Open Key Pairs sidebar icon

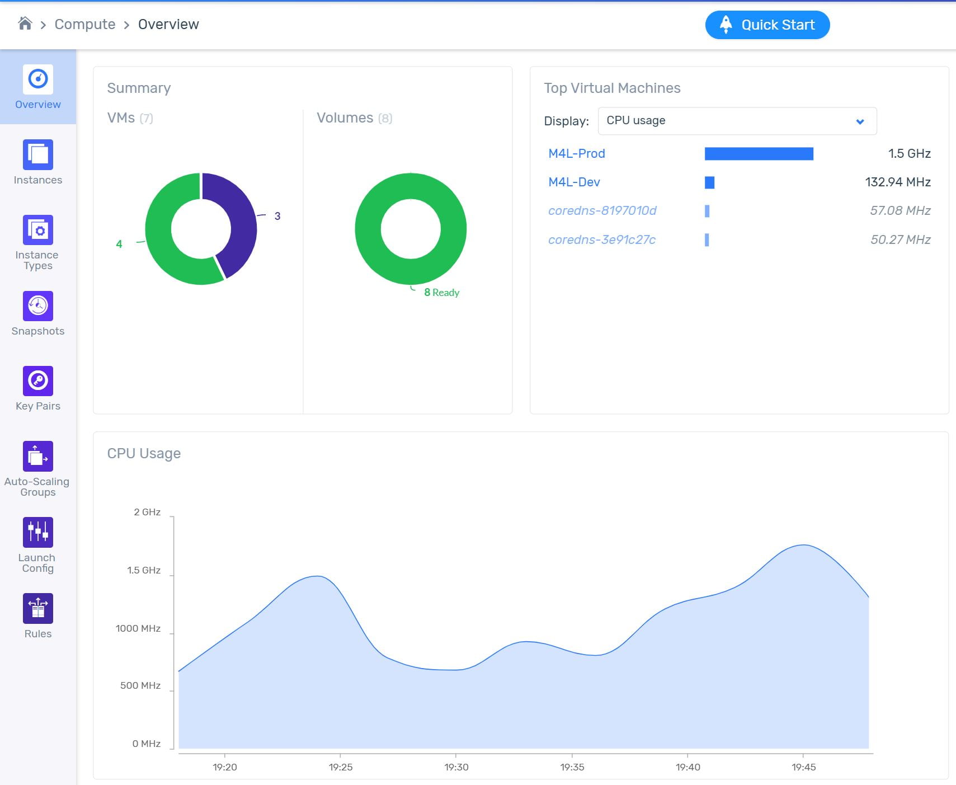[x=37, y=381]
